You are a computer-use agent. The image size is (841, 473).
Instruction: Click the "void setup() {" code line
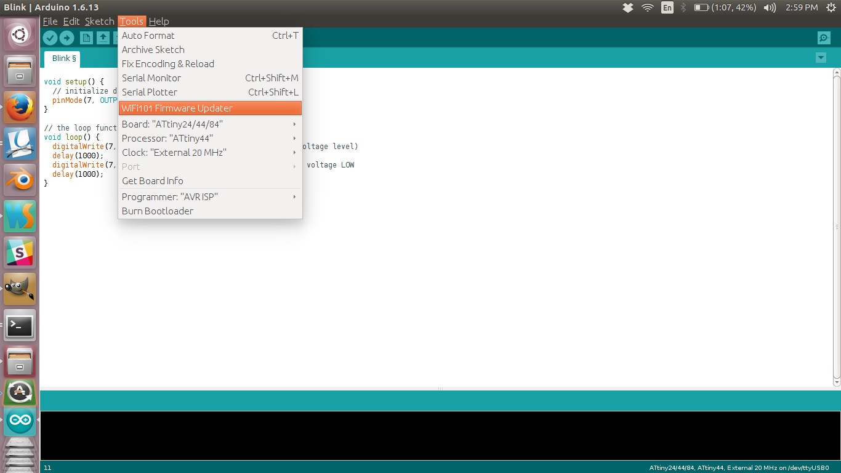tap(74, 81)
